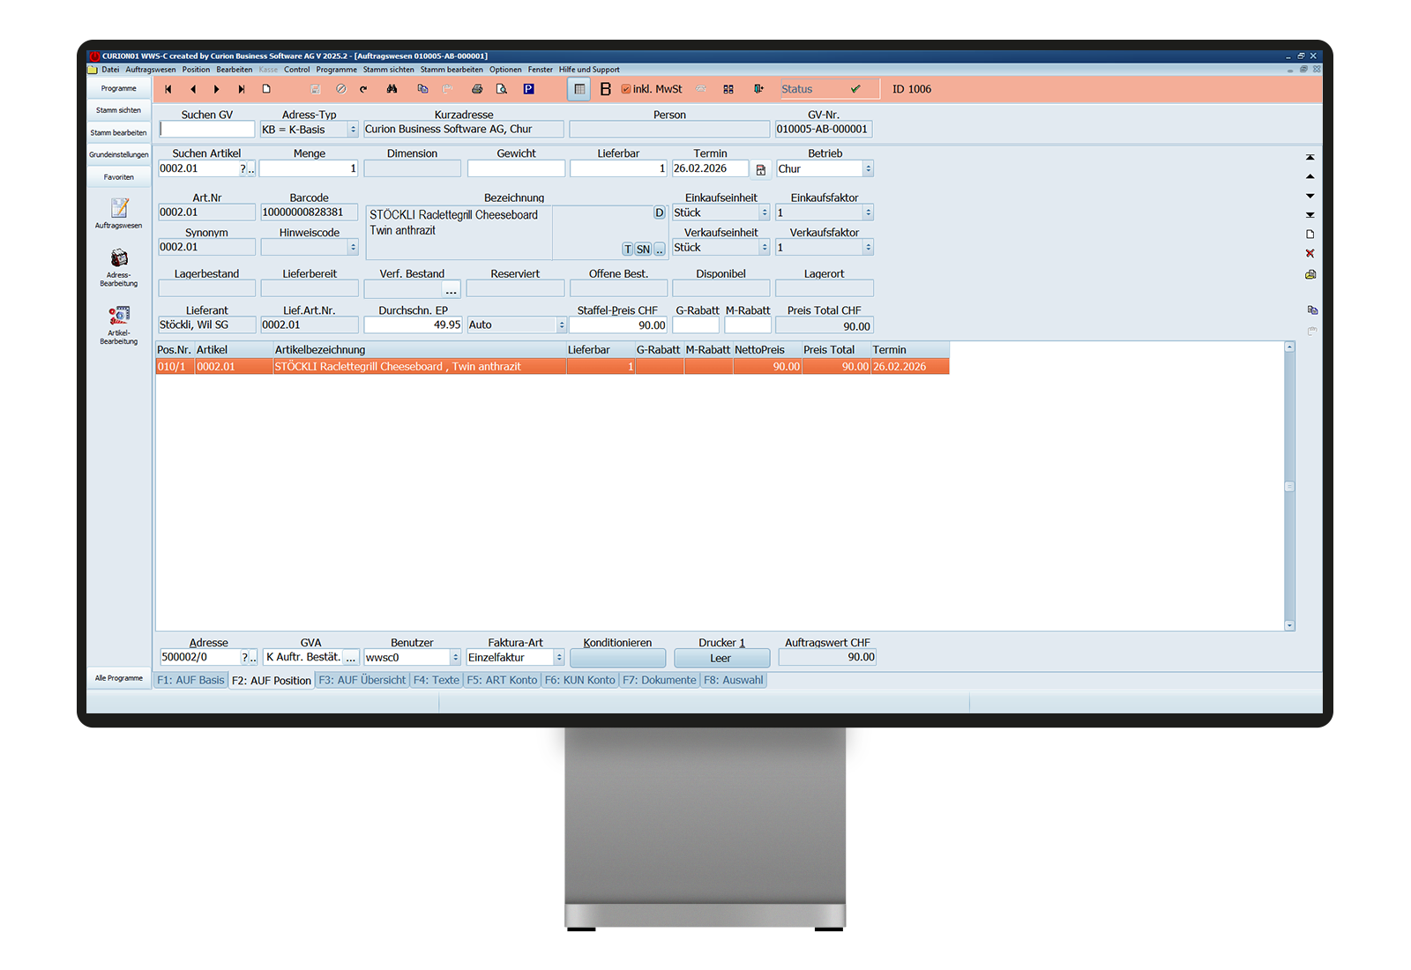Toggle the bold B button in toolbar
Screen dimensions: 1411x970
click(605, 89)
